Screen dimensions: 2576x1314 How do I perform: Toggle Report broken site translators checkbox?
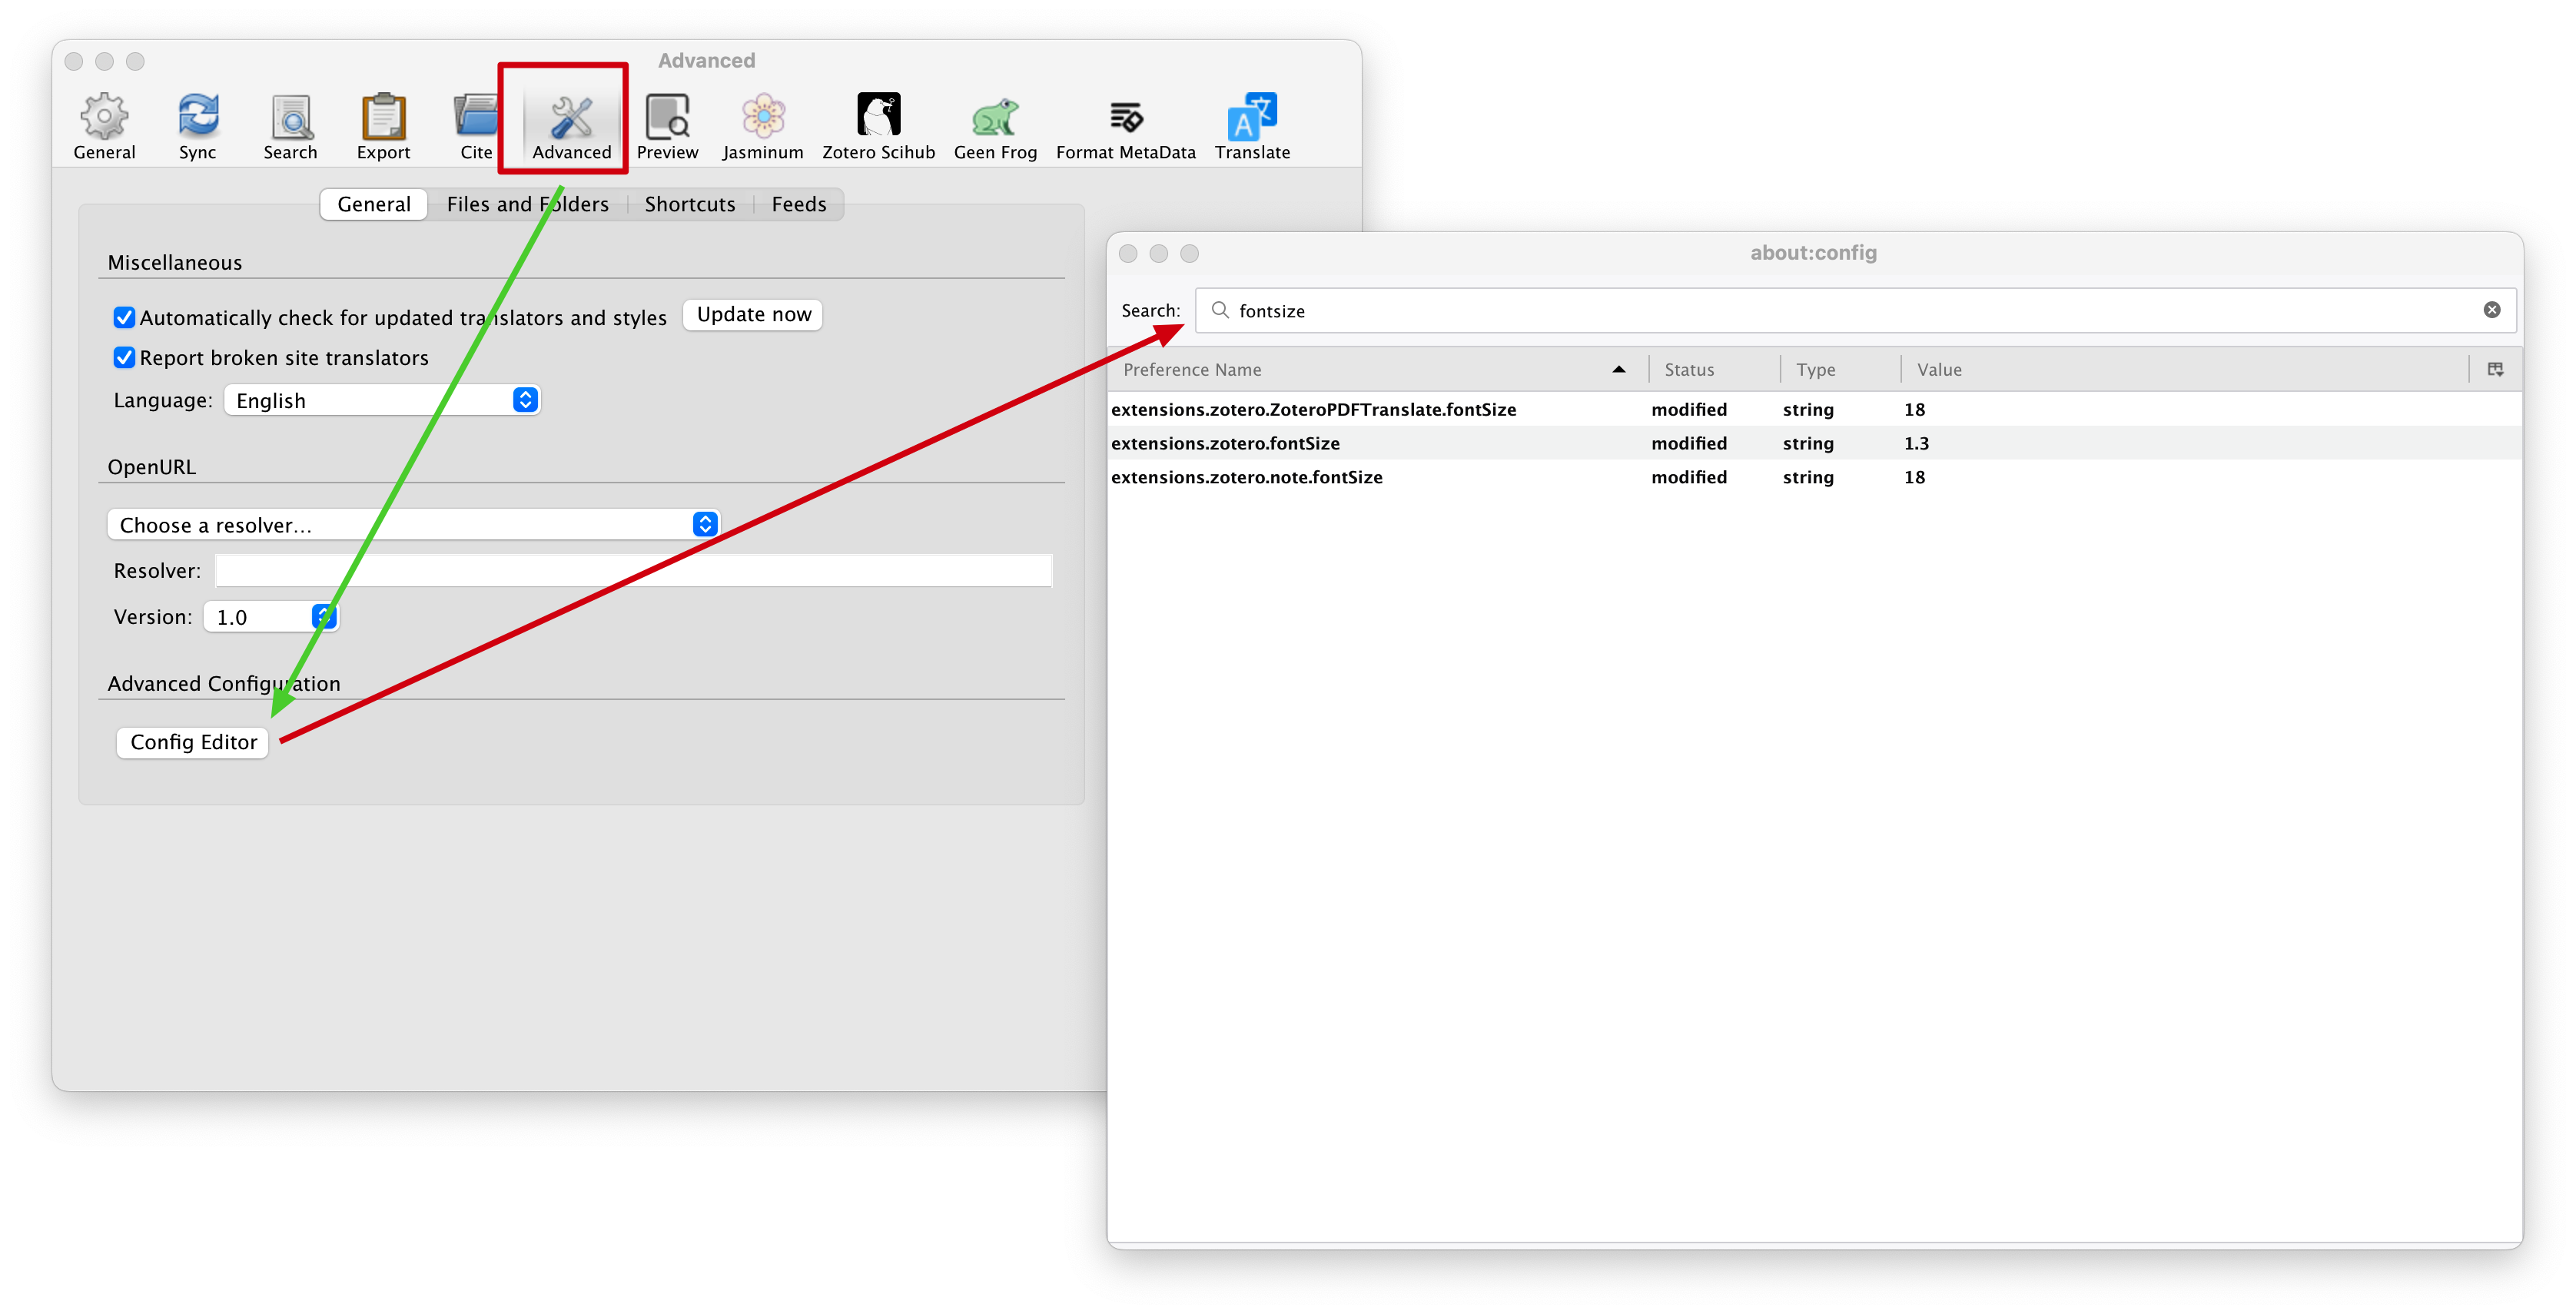pyautogui.click(x=124, y=358)
